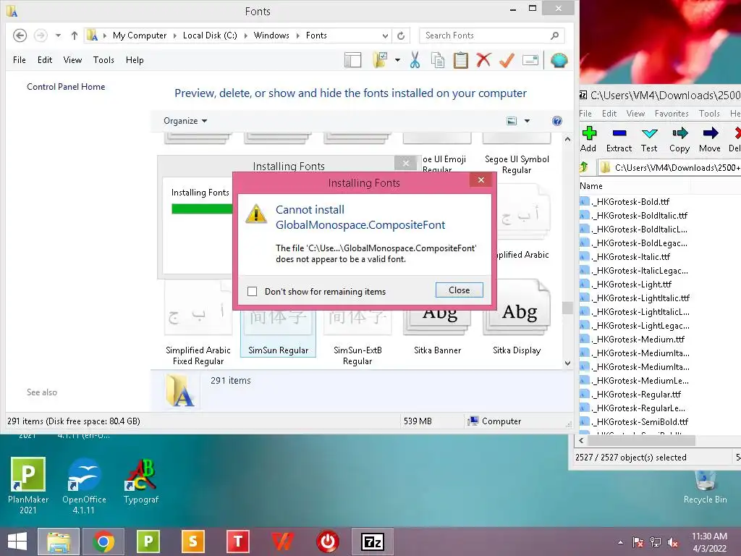
Task: Expand dropdown arrow next to folder options
Action: tap(397, 60)
